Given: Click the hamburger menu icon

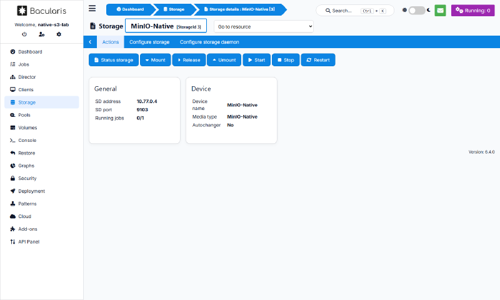Looking at the screenshot, I should tap(92, 8).
